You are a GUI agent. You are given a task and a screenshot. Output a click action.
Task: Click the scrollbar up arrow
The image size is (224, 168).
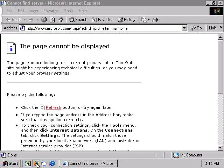[x=220, y=37]
